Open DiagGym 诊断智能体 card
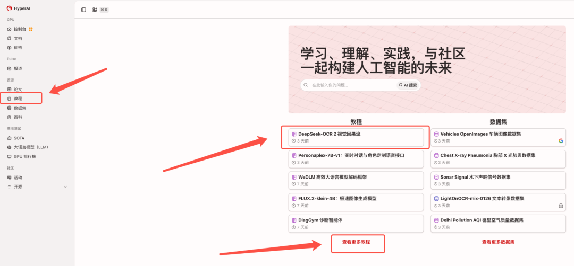Image resolution: width=574 pixels, height=266 pixels. coord(356,224)
